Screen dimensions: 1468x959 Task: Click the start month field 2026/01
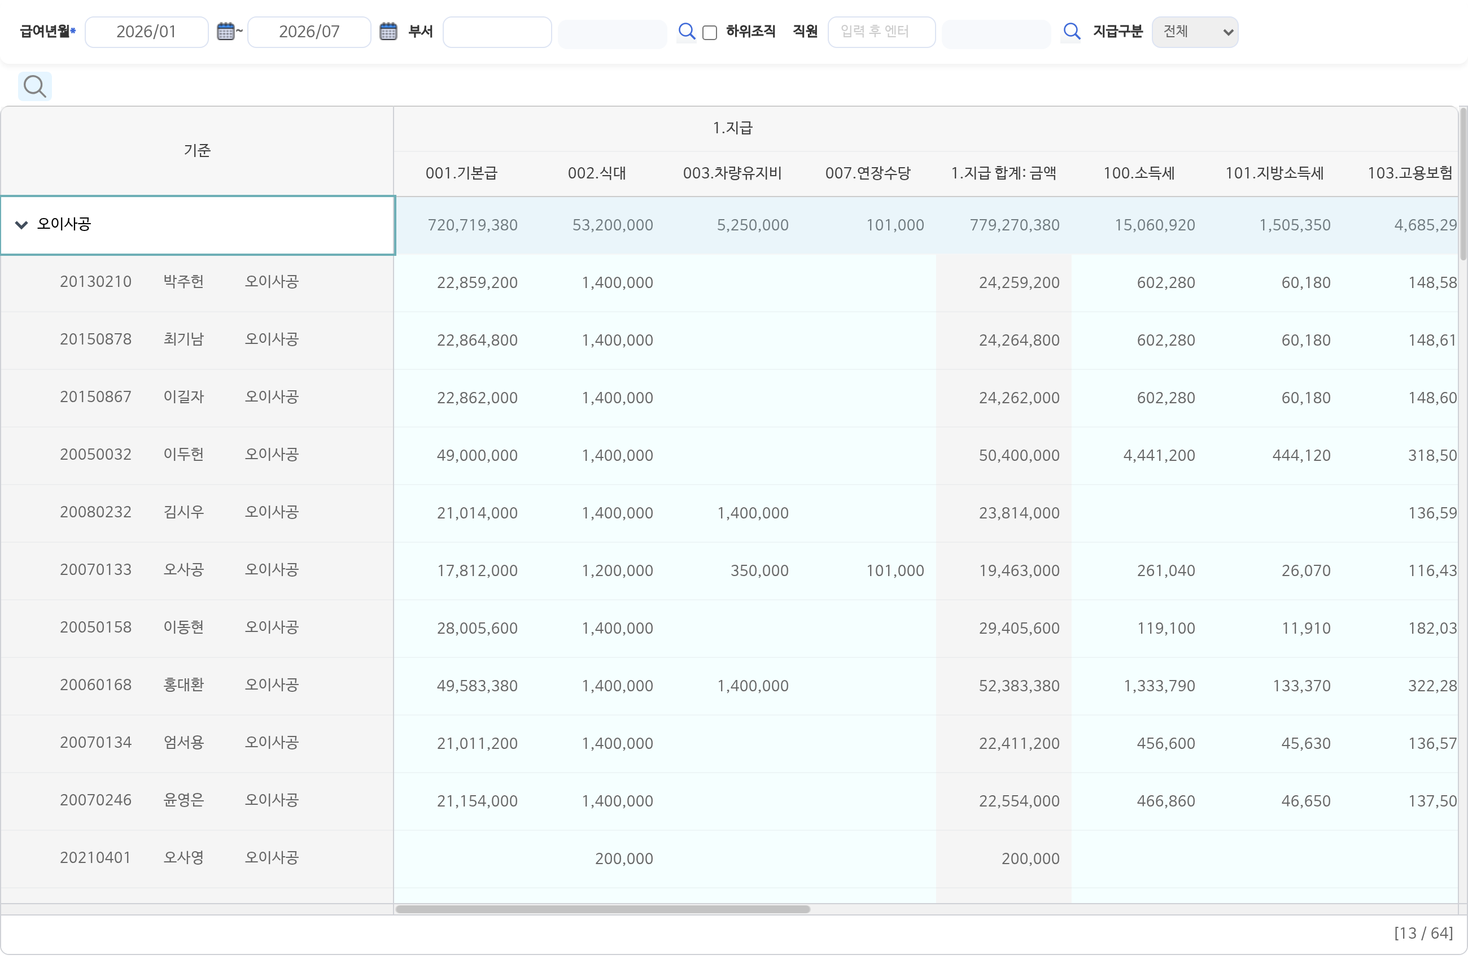click(147, 32)
